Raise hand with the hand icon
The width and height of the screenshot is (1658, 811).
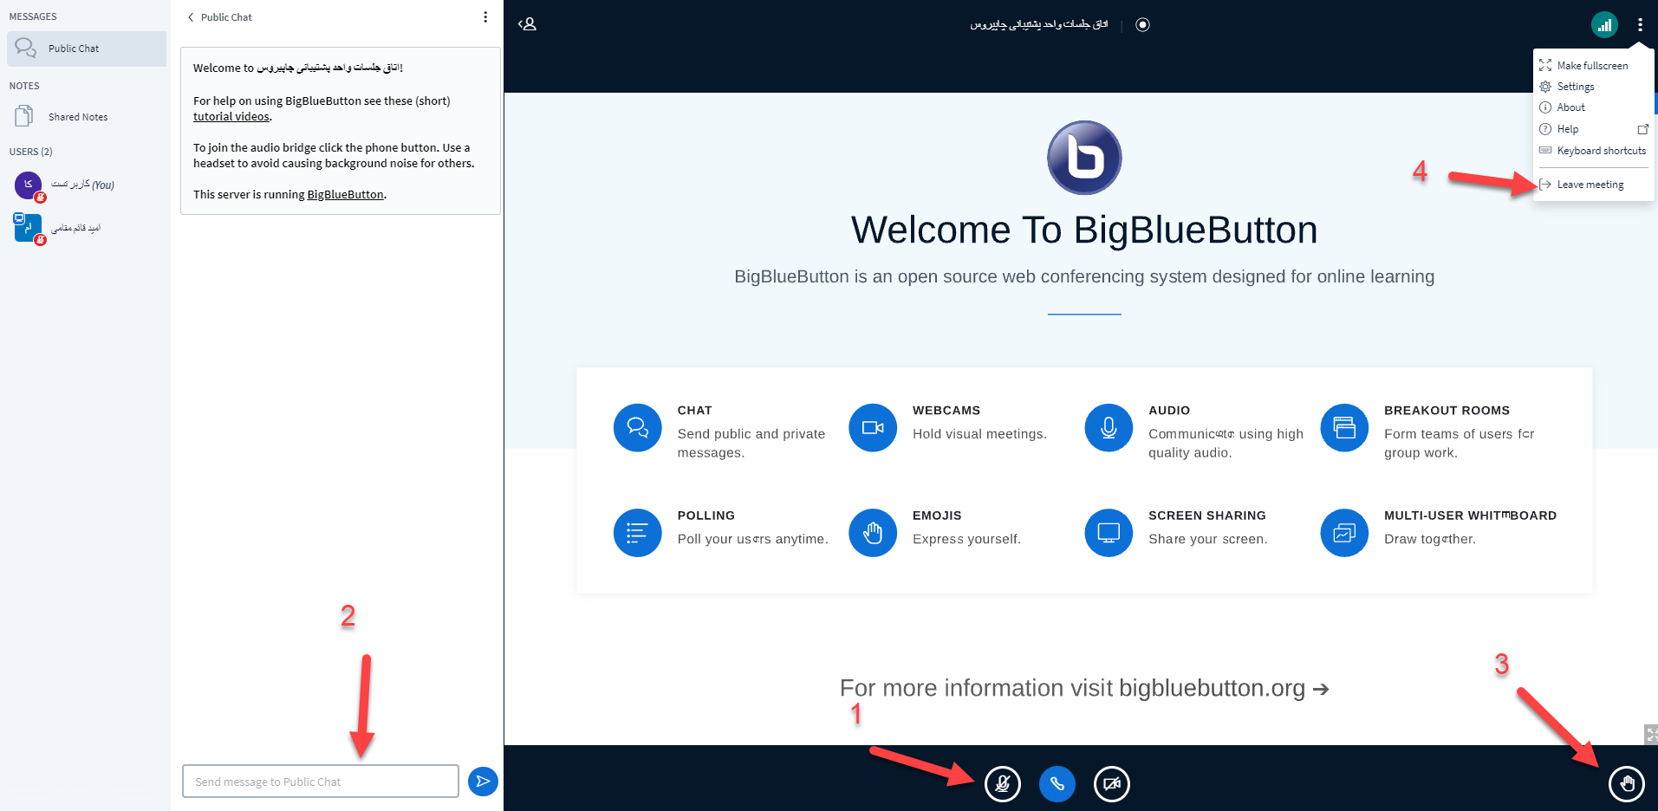[x=1627, y=784]
